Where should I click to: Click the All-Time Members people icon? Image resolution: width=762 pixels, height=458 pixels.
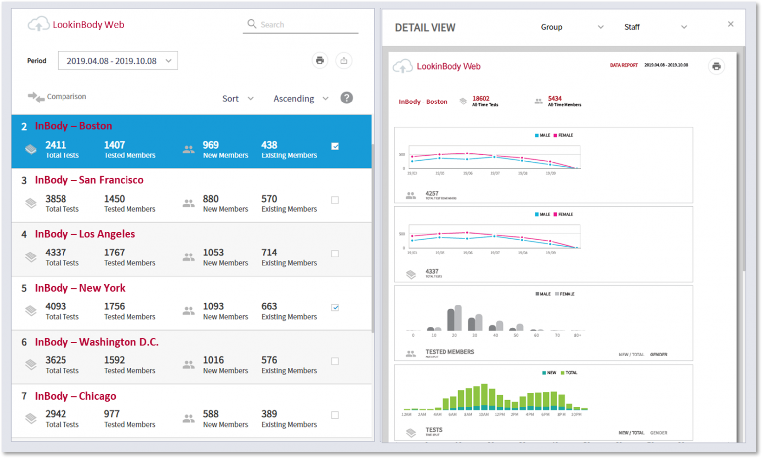click(x=538, y=101)
